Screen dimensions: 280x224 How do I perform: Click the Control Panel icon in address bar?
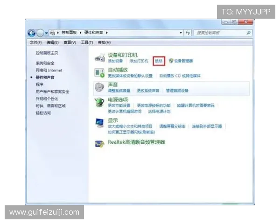52,33
